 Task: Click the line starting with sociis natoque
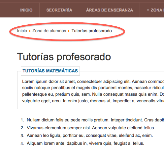coord(93,88)
